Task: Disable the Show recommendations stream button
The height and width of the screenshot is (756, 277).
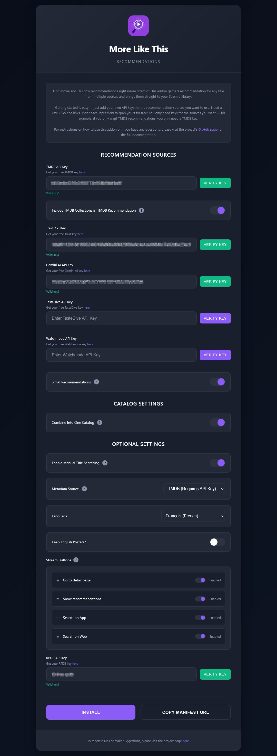Action: (201, 599)
